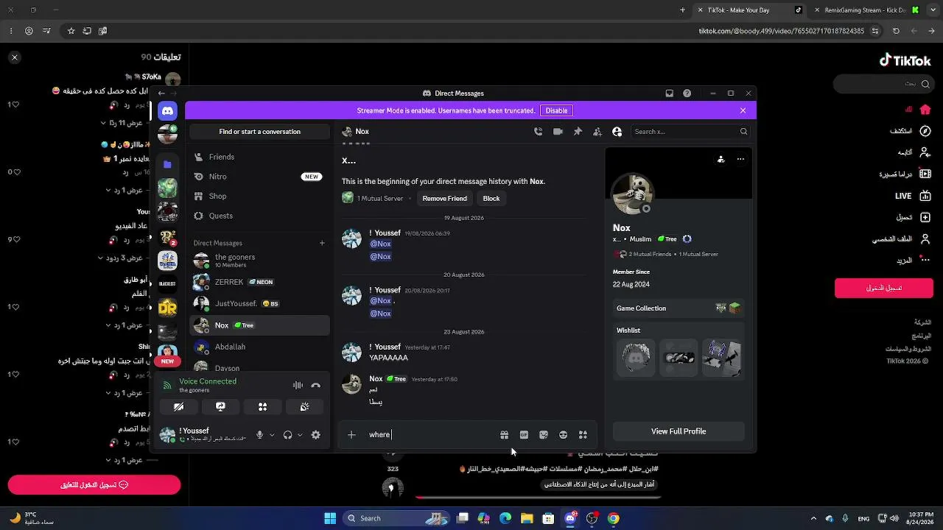Create a new DM with plus icon
This screenshot has height=530, width=943.
(322, 243)
